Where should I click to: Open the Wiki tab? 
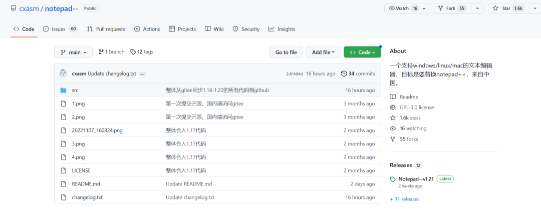[x=214, y=29]
